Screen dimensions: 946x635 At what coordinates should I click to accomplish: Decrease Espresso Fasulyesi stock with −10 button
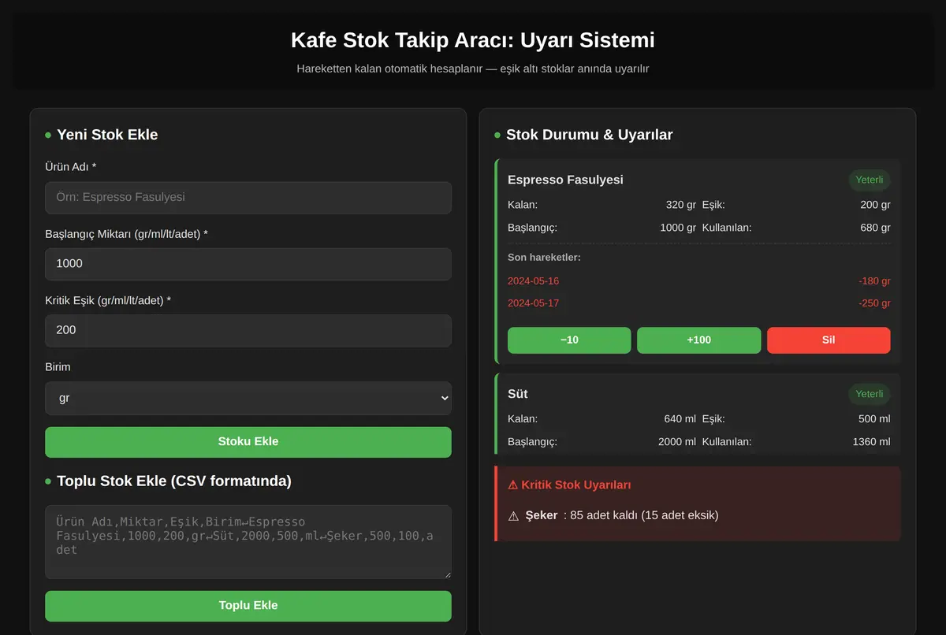point(569,340)
